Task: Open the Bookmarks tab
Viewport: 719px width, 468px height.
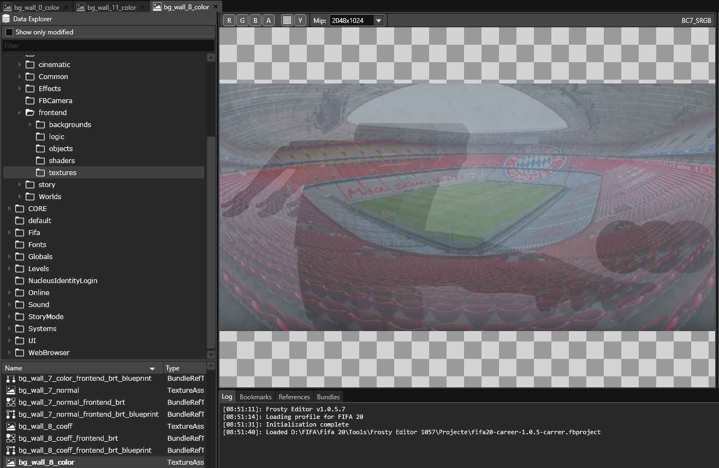Action: [x=255, y=397]
